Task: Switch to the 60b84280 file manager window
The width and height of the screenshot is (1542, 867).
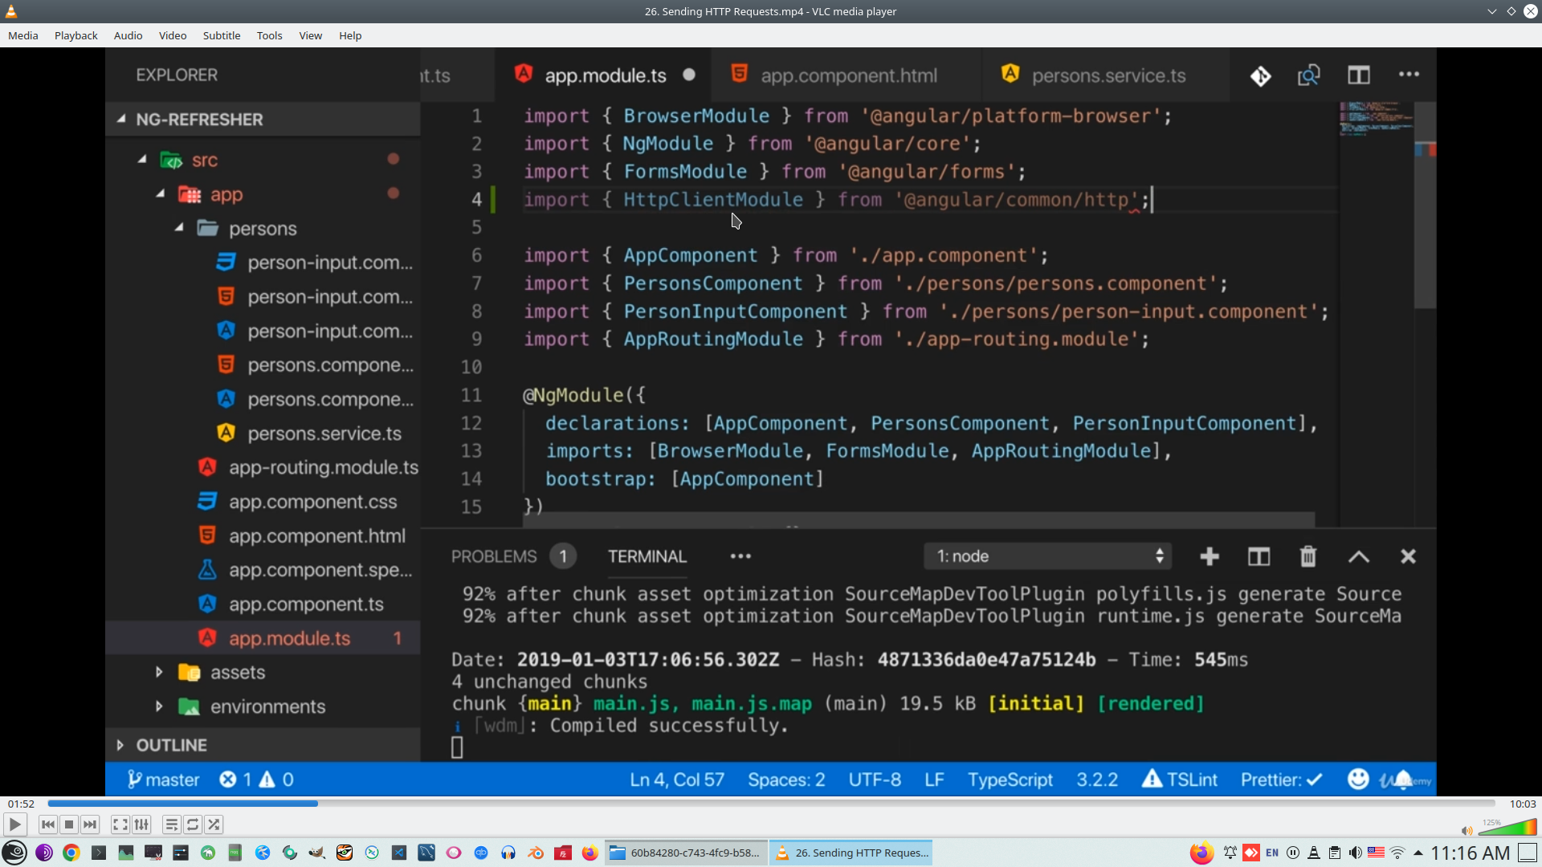Action: point(687,853)
